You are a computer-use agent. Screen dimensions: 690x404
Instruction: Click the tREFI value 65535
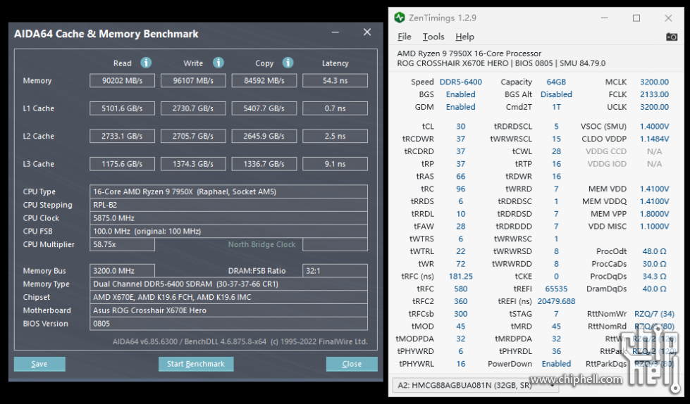(x=556, y=289)
